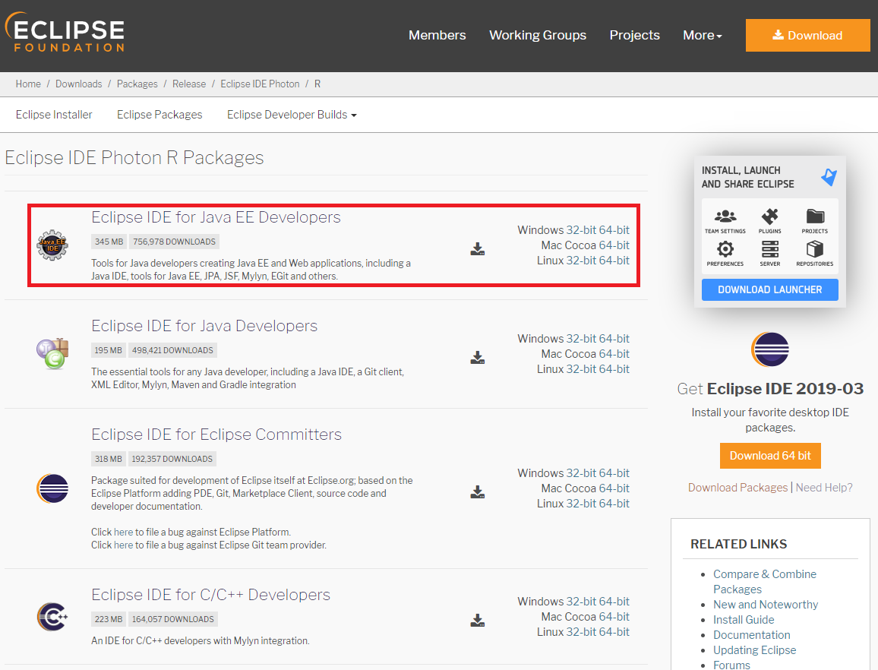The image size is (878, 670).
Task: Download Java Developers Linux 64-bit
Action: tap(614, 369)
